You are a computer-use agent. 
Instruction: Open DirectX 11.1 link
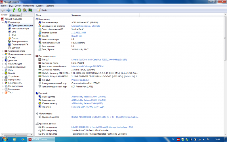(77, 36)
